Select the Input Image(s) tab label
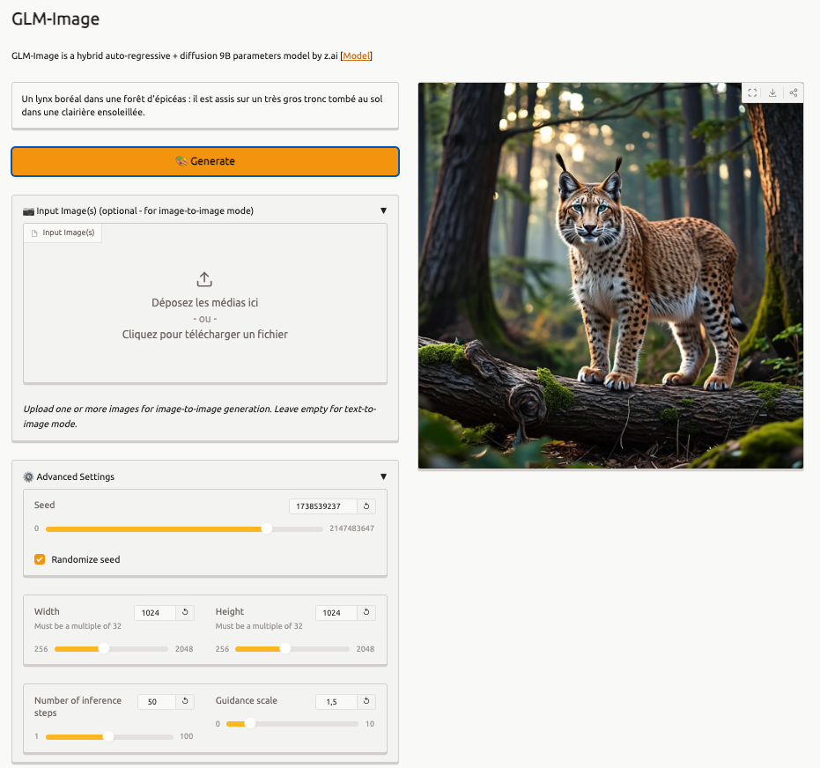The image size is (820, 768). pos(63,233)
